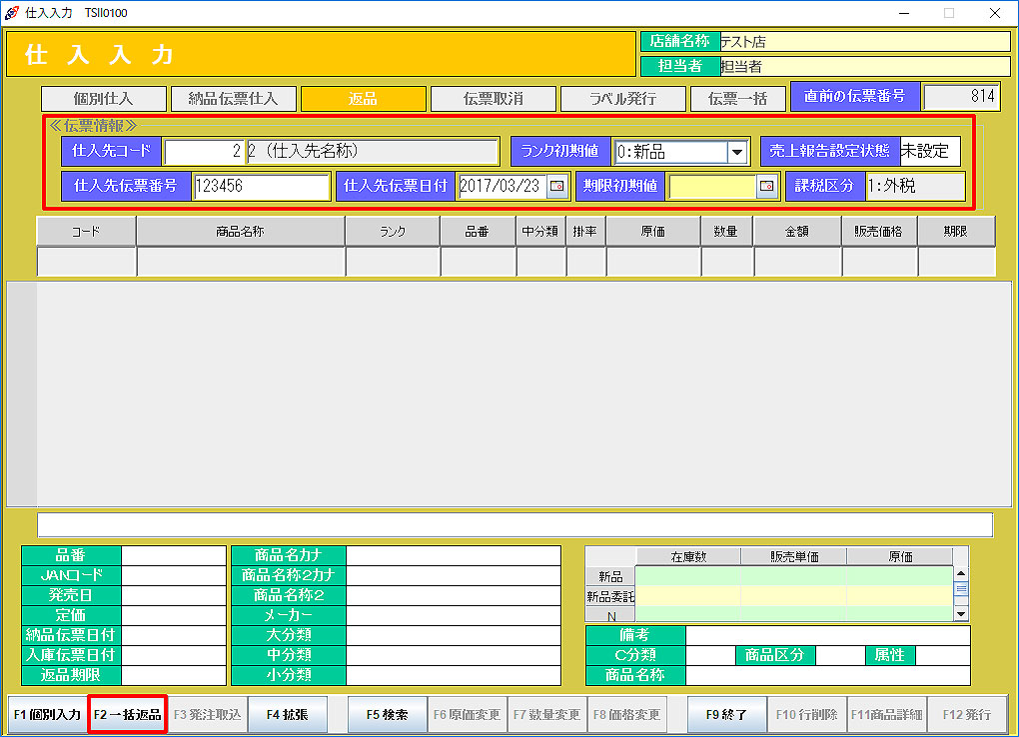Open calendar picker for 期限初期値
Image resolution: width=1019 pixels, height=737 pixels.
[x=766, y=186]
